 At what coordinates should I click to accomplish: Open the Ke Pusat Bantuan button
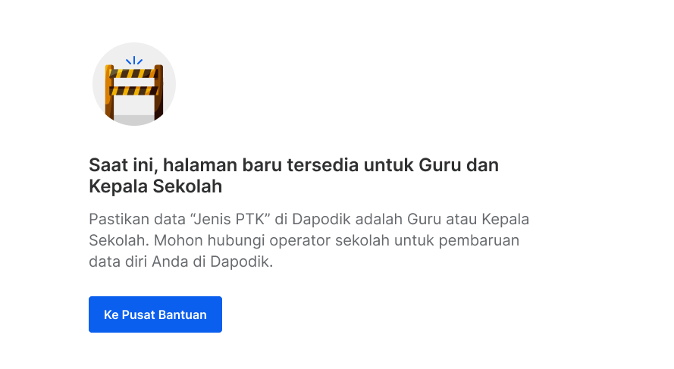tap(155, 314)
